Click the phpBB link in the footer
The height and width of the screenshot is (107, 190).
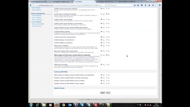coord(88,100)
